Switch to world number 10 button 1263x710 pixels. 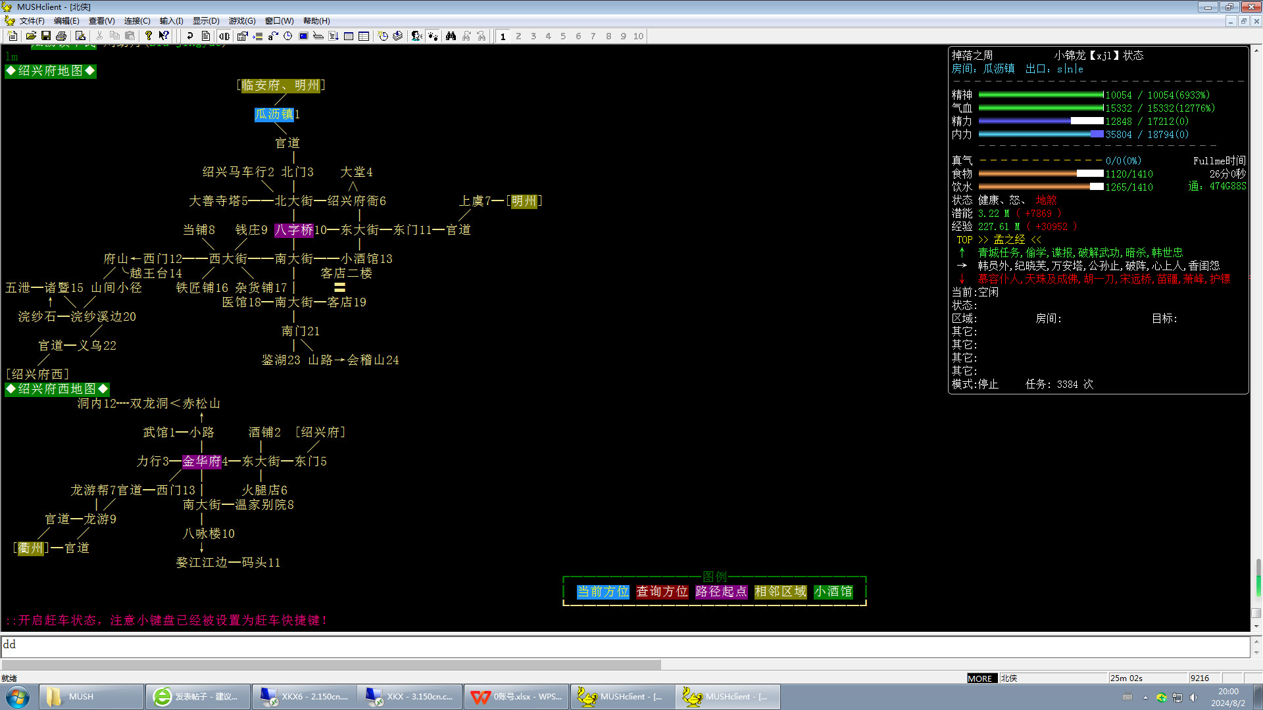(x=638, y=37)
